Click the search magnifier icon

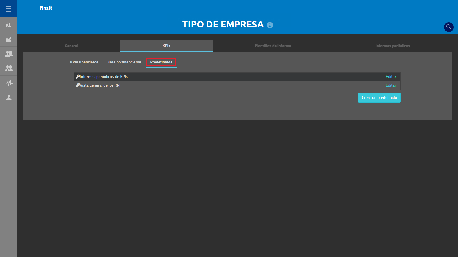coord(449,27)
